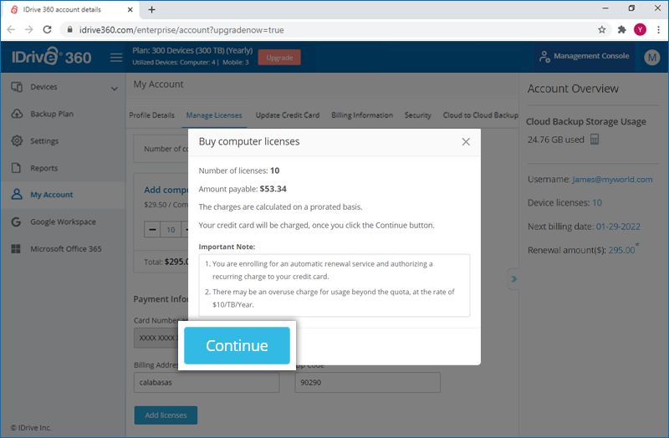Open the M profile avatar menu

pyautogui.click(x=651, y=57)
